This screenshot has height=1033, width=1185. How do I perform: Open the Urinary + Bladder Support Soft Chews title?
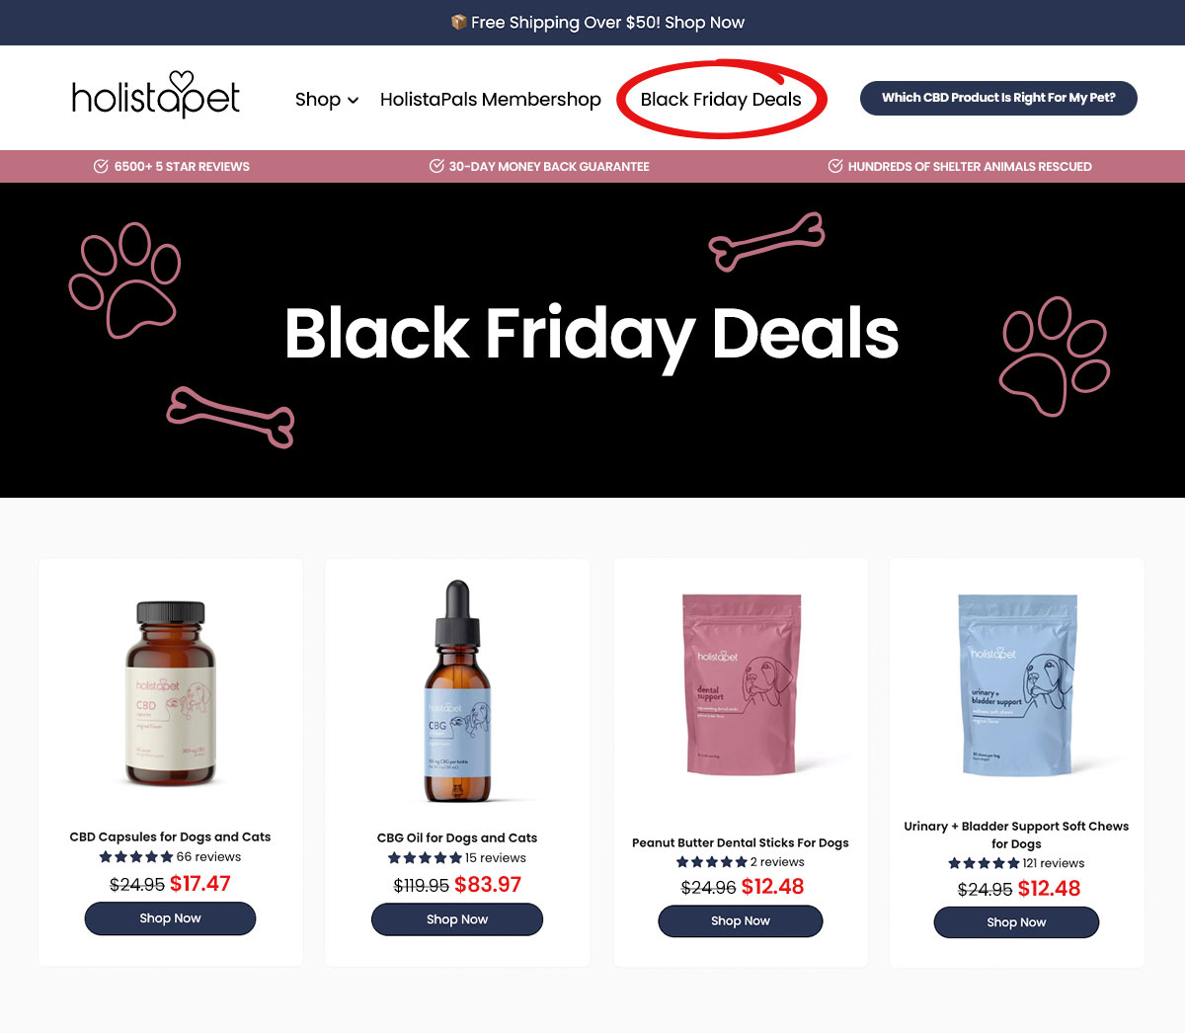[x=1016, y=834]
